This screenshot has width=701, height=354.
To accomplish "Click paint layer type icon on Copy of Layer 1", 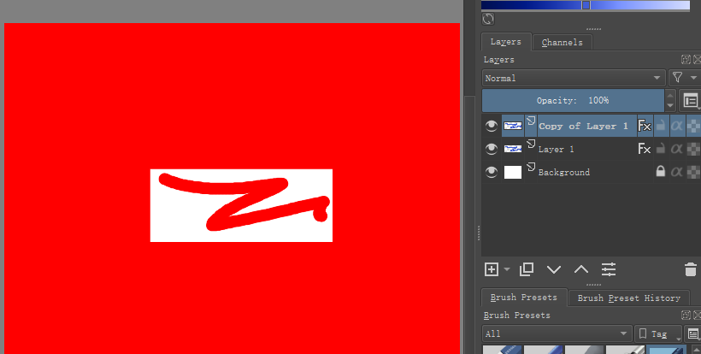I will coord(531,121).
